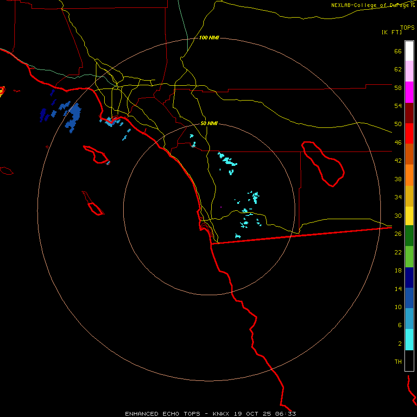This screenshot has width=417, height=417.
Task: Click the 100 NMI range ring label
Action: (209, 38)
